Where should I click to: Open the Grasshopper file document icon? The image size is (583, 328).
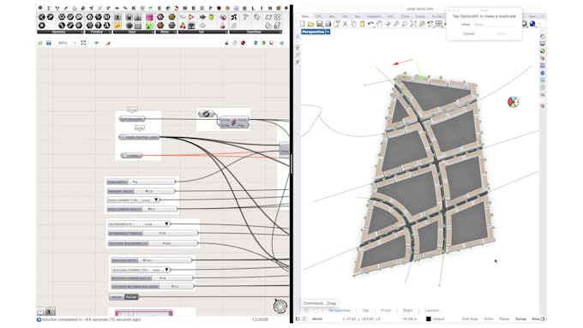pyautogui.click(x=40, y=43)
